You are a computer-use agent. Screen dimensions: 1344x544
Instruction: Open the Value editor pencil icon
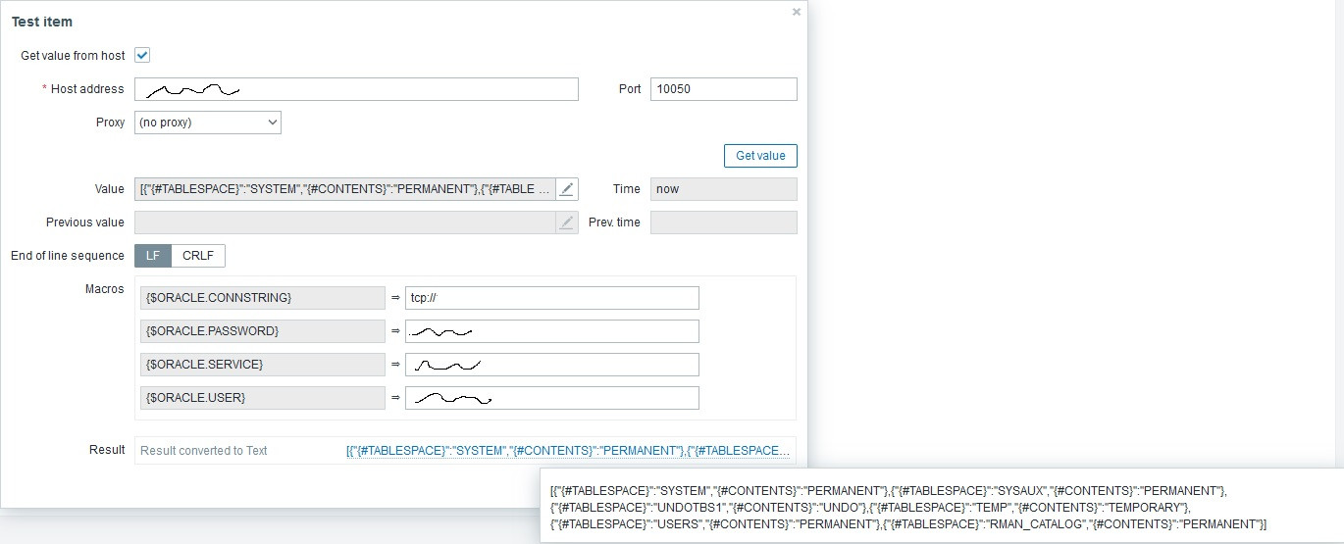(567, 189)
